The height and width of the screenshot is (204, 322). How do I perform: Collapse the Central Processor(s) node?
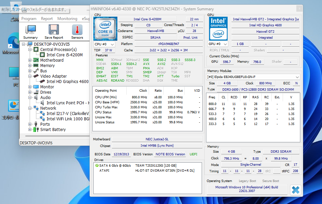pyautogui.click(x=30, y=49)
